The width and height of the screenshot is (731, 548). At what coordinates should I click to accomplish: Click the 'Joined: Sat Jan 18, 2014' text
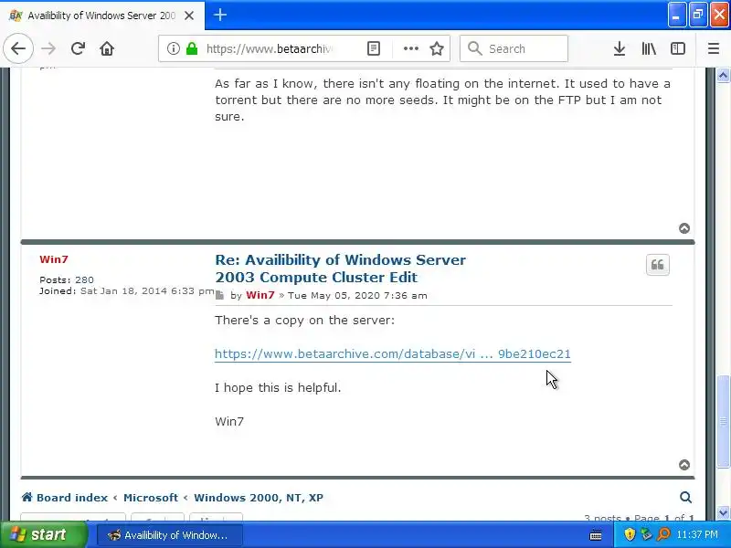(x=126, y=291)
